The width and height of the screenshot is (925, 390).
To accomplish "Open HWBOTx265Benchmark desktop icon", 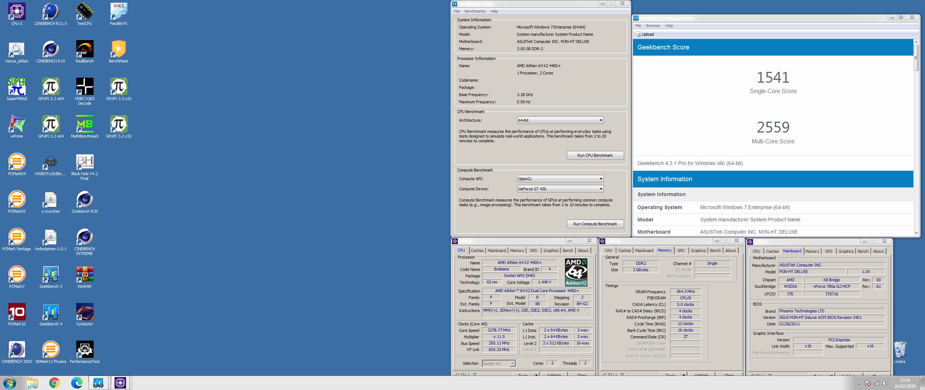I will pos(51,164).
